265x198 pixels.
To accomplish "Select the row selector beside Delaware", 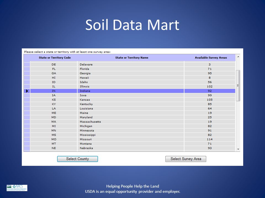I will click(27, 64).
